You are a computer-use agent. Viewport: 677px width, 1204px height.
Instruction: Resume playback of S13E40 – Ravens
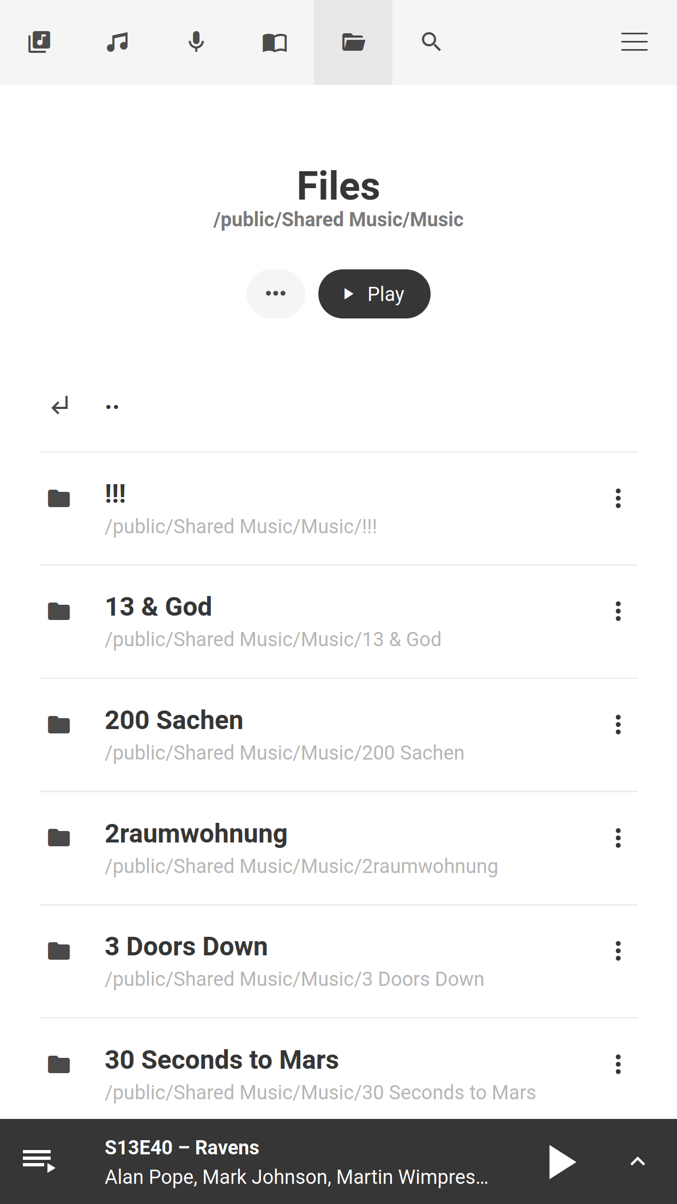tap(562, 1162)
